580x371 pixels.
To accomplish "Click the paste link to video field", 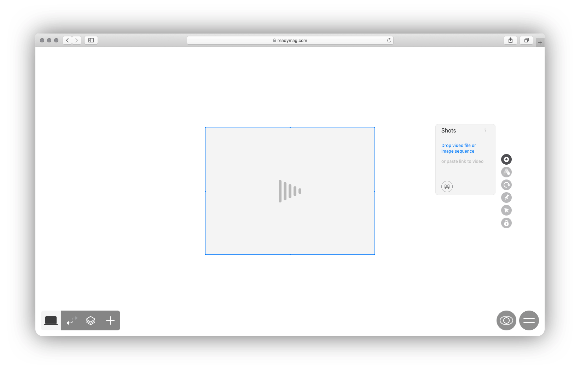I will 462,161.
